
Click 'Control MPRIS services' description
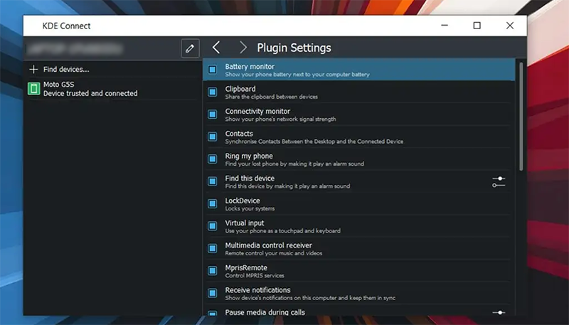[255, 276]
